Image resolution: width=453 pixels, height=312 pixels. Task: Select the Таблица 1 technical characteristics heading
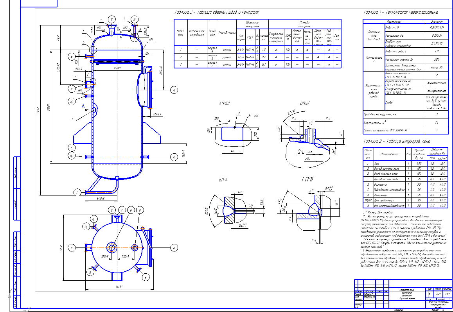point(401,13)
